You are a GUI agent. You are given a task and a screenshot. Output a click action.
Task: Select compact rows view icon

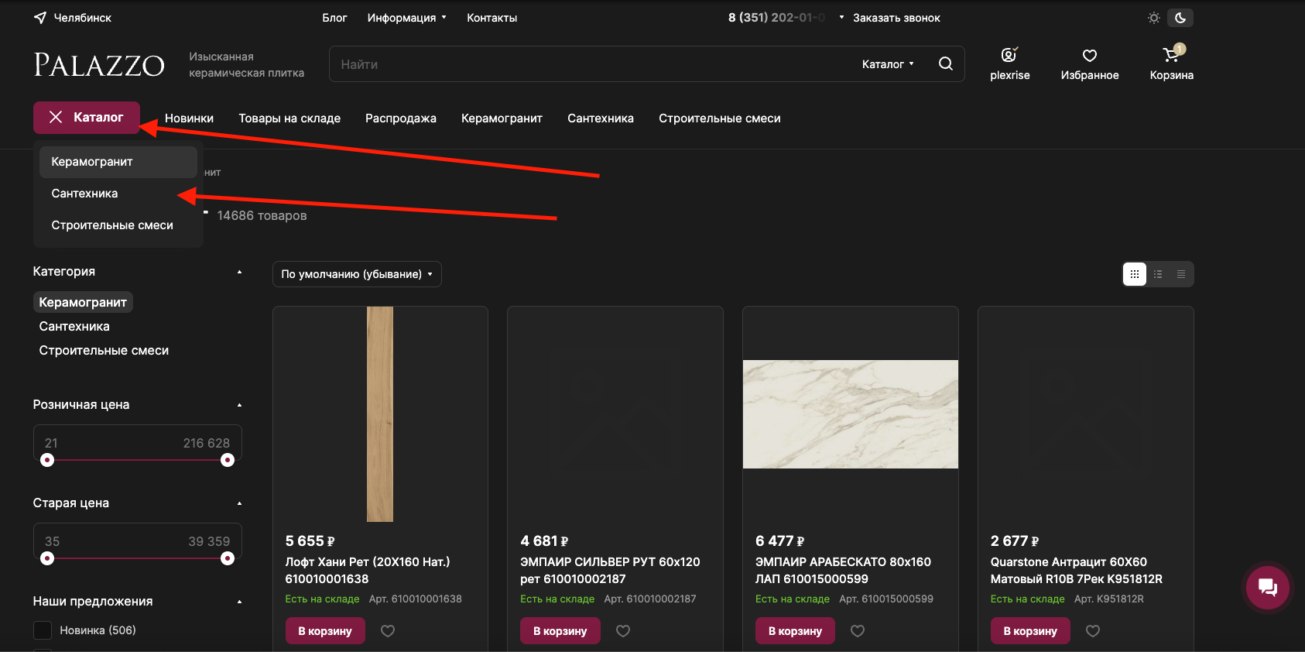coord(1181,274)
